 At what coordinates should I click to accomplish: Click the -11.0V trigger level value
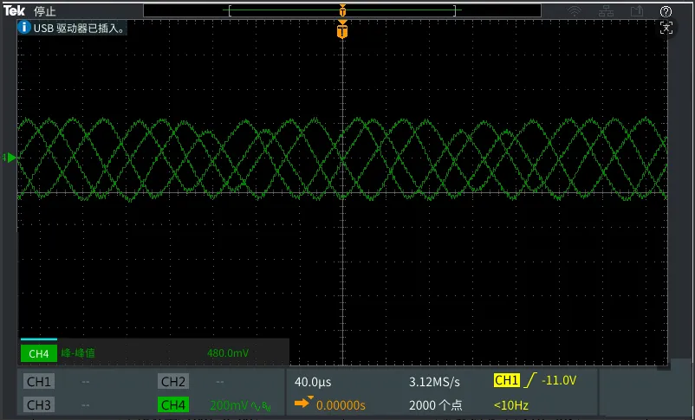558,380
